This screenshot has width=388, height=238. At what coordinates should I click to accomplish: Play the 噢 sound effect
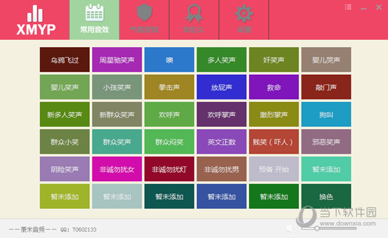click(x=169, y=60)
